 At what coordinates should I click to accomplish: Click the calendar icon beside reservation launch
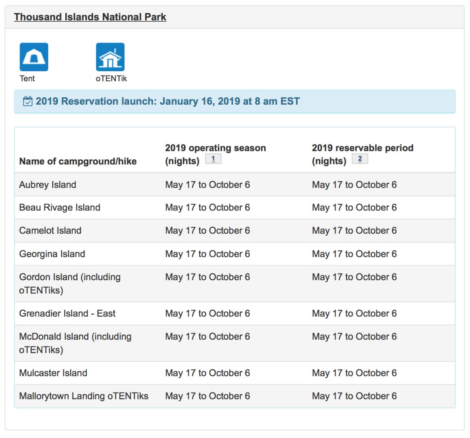pyautogui.click(x=27, y=101)
